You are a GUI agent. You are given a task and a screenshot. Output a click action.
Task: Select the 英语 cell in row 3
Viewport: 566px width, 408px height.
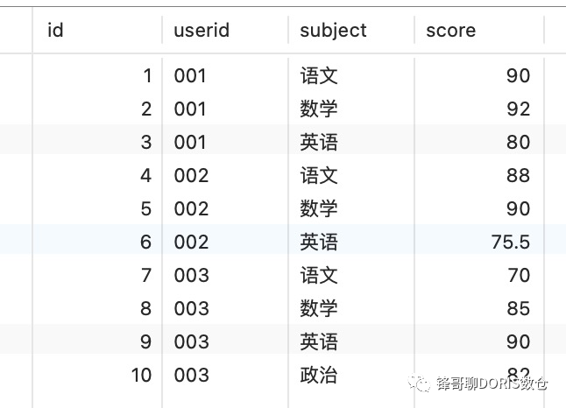tap(319, 143)
